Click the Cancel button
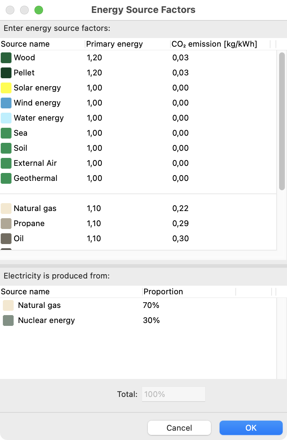This screenshot has height=440, width=287. [x=179, y=428]
